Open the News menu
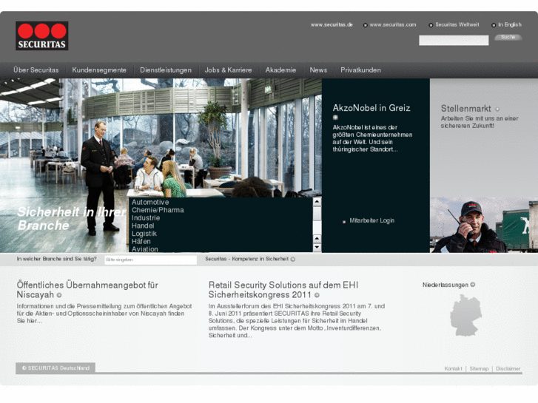The height and width of the screenshot is (403, 538). [318, 70]
